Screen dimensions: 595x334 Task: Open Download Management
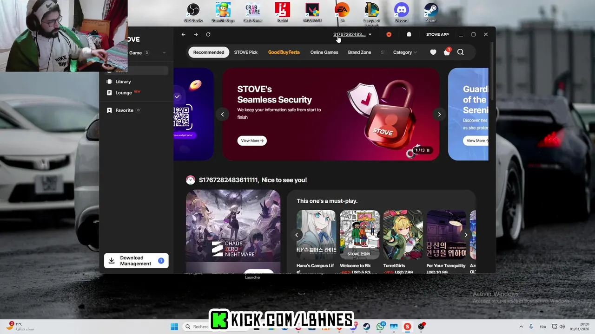coord(136,261)
